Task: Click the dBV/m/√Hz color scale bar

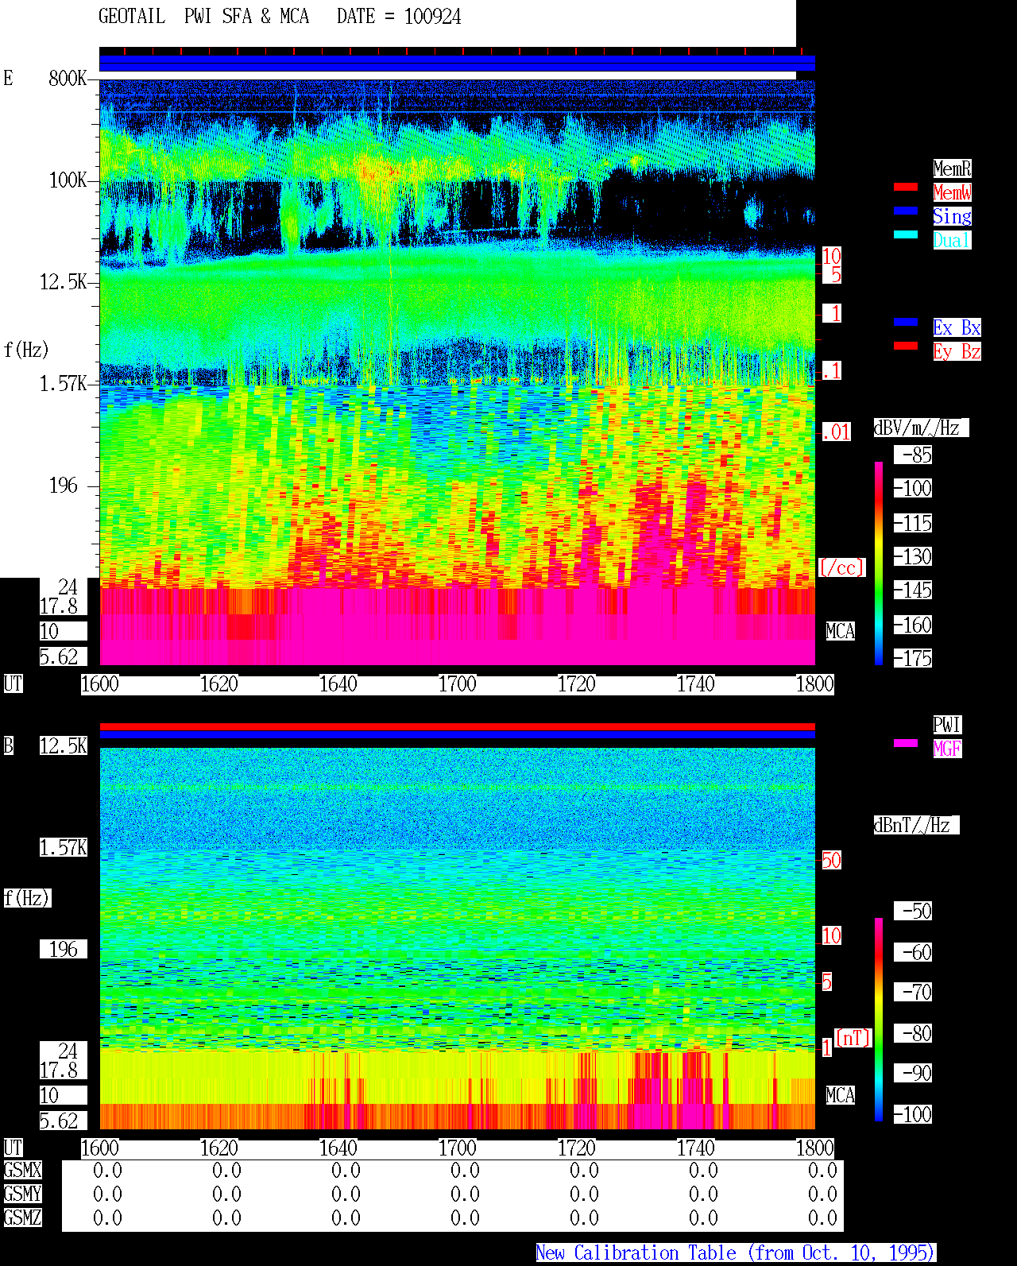Action: 879,563
